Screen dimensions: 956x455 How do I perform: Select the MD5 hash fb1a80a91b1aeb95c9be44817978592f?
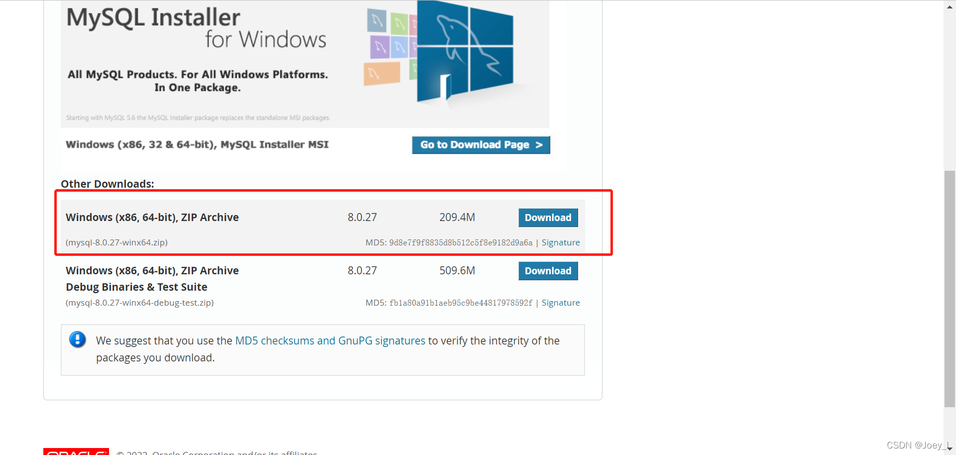point(461,303)
